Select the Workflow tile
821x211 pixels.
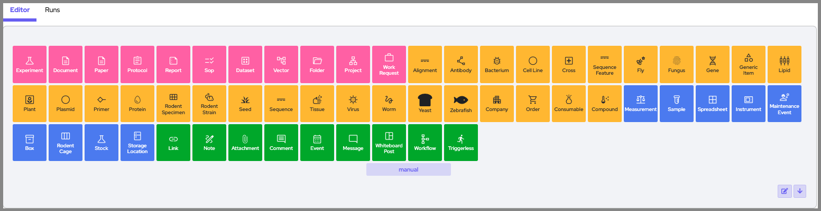click(x=425, y=143)
